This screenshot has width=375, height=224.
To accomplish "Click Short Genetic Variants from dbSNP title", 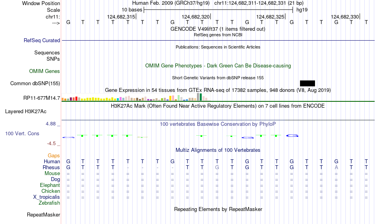I will [218, 78].
